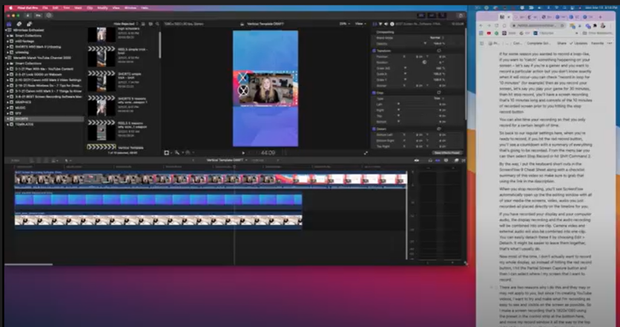Open the viewer View options dropdown
Screen dimensions: 620x327
click(x=360, y=24)
